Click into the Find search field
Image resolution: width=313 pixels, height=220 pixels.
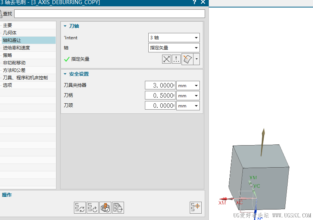[109, 14]
